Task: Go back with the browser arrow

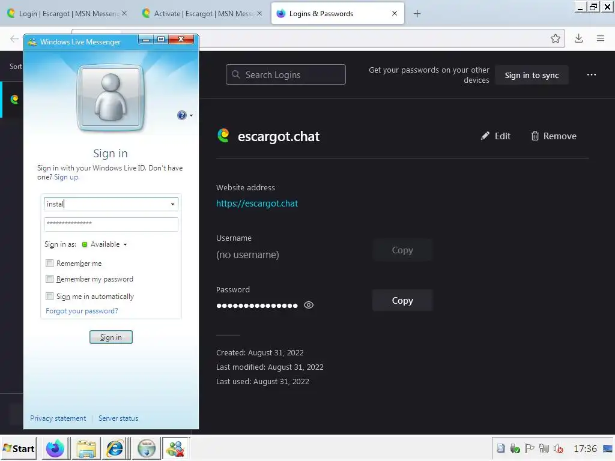Action: click(14, 38)
